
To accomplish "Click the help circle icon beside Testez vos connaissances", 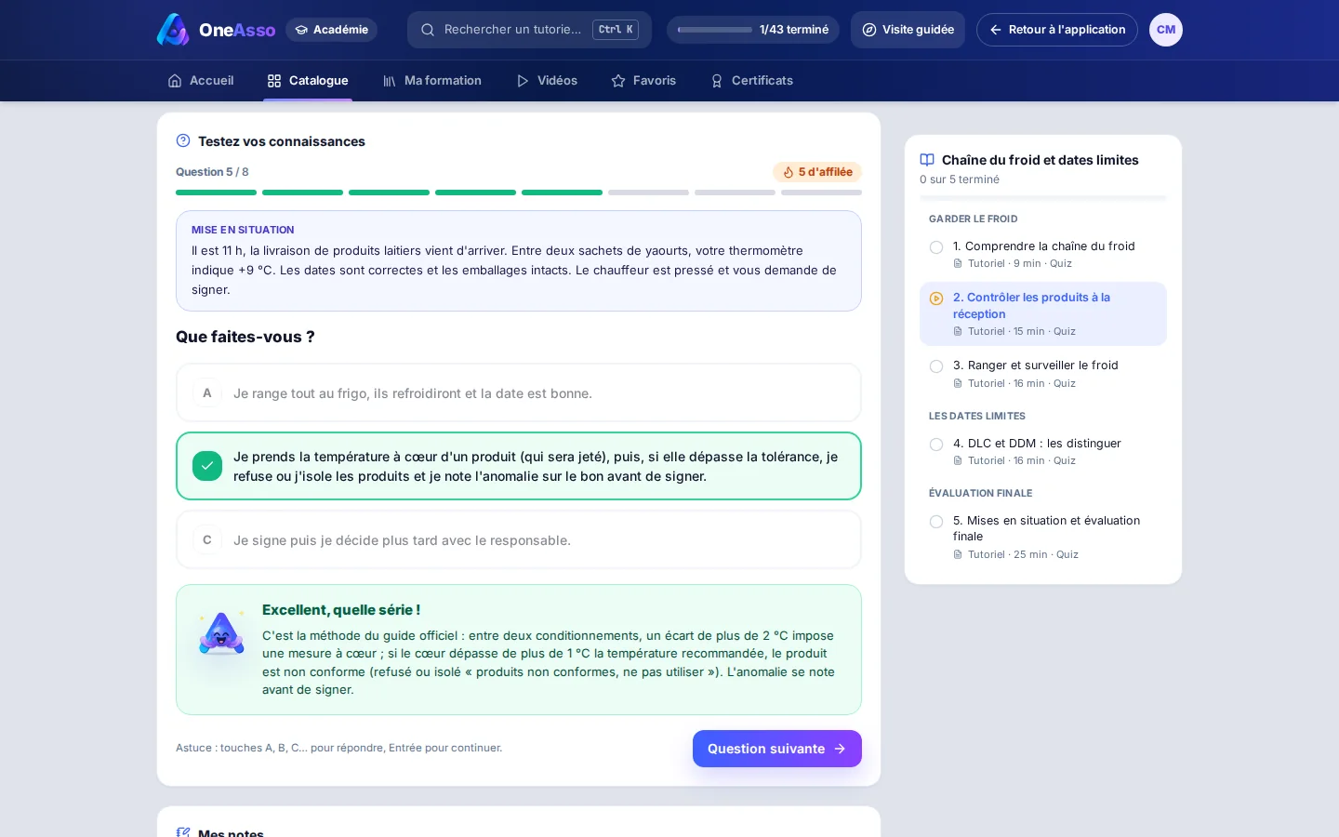I will pyautogui.click(x=183, y=141).
